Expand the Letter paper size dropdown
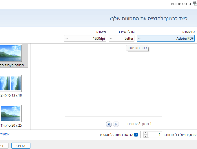This screenshot has width=197, height=149. pos(121,38)
